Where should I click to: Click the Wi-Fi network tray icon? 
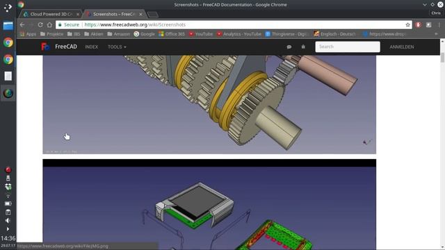click(8, 195)
